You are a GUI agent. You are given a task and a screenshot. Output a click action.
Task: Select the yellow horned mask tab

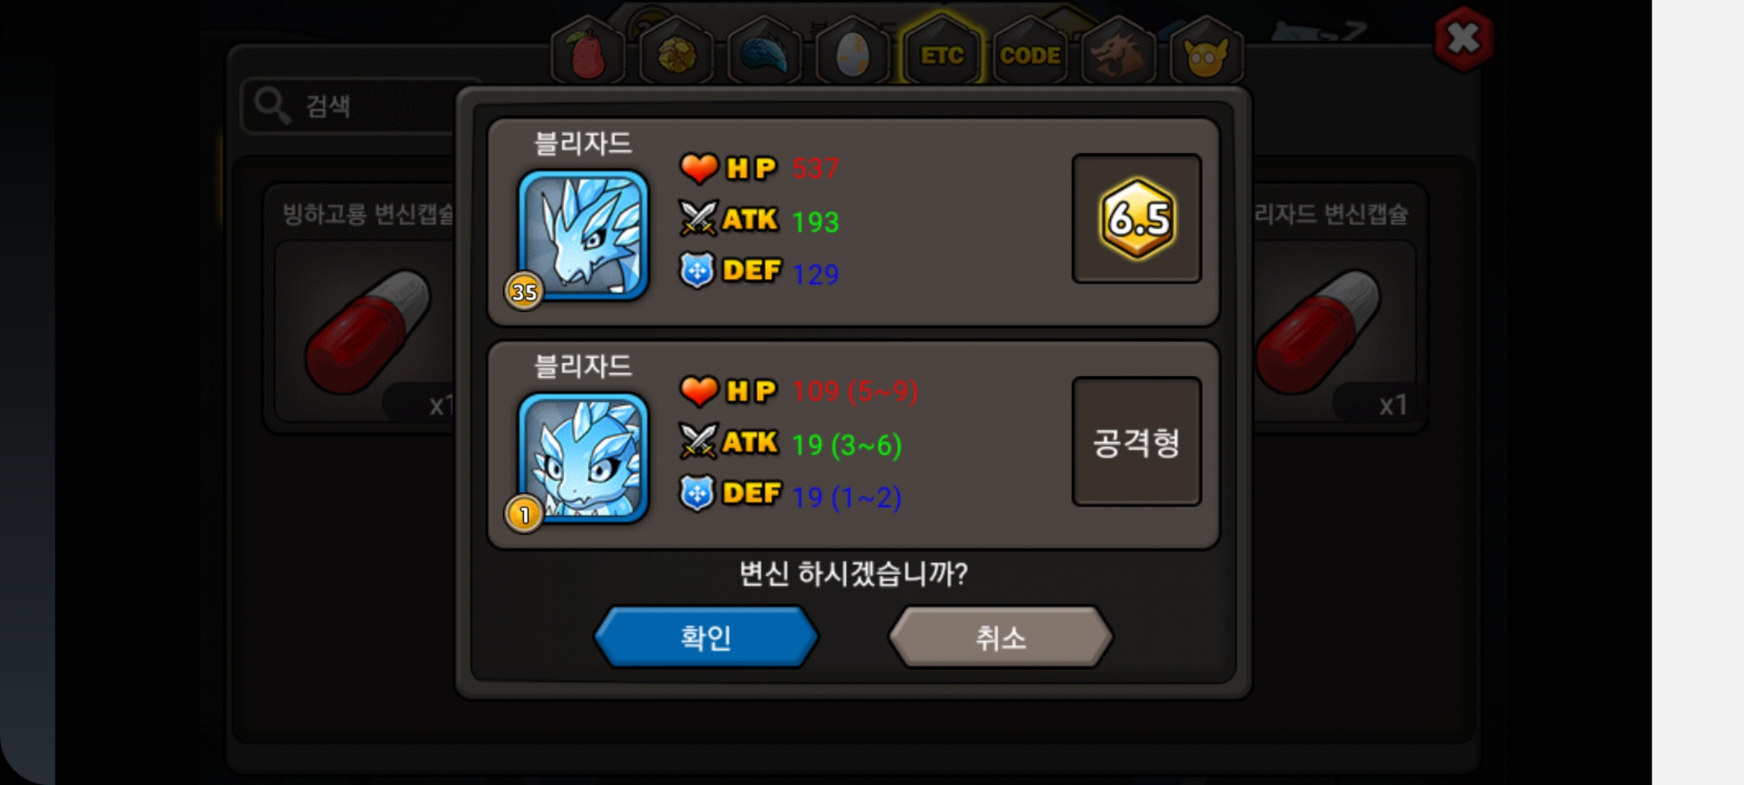[x=1206, y=52]
